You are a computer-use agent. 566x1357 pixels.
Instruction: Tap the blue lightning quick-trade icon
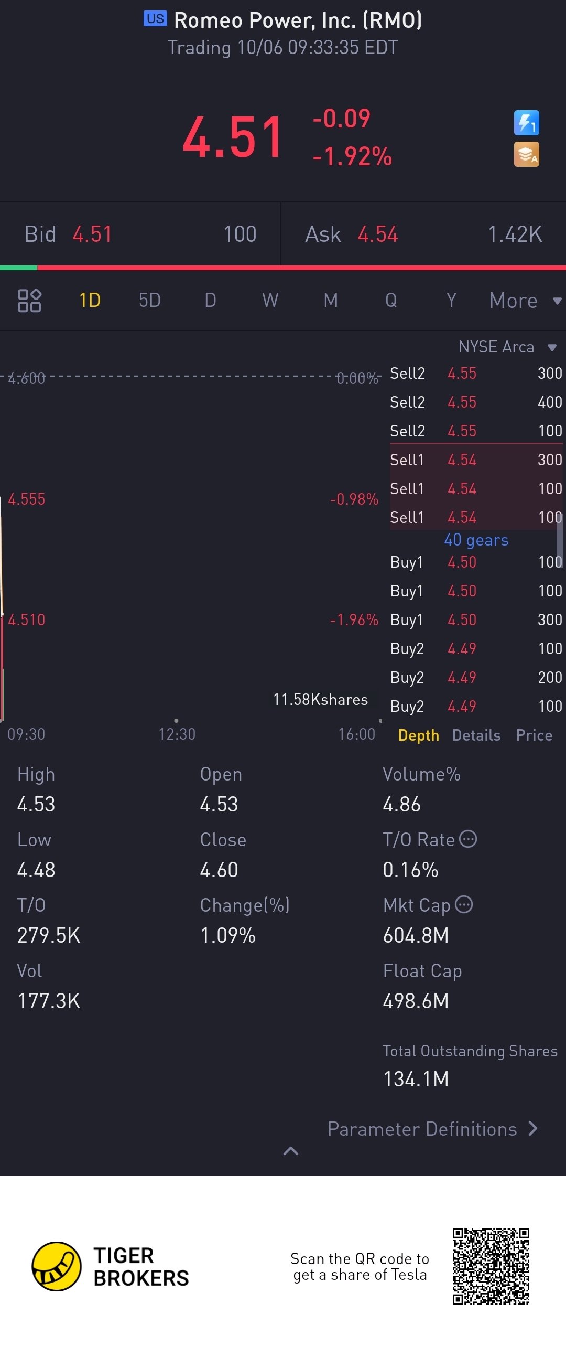pyautogui.click(x=526, y=123)
